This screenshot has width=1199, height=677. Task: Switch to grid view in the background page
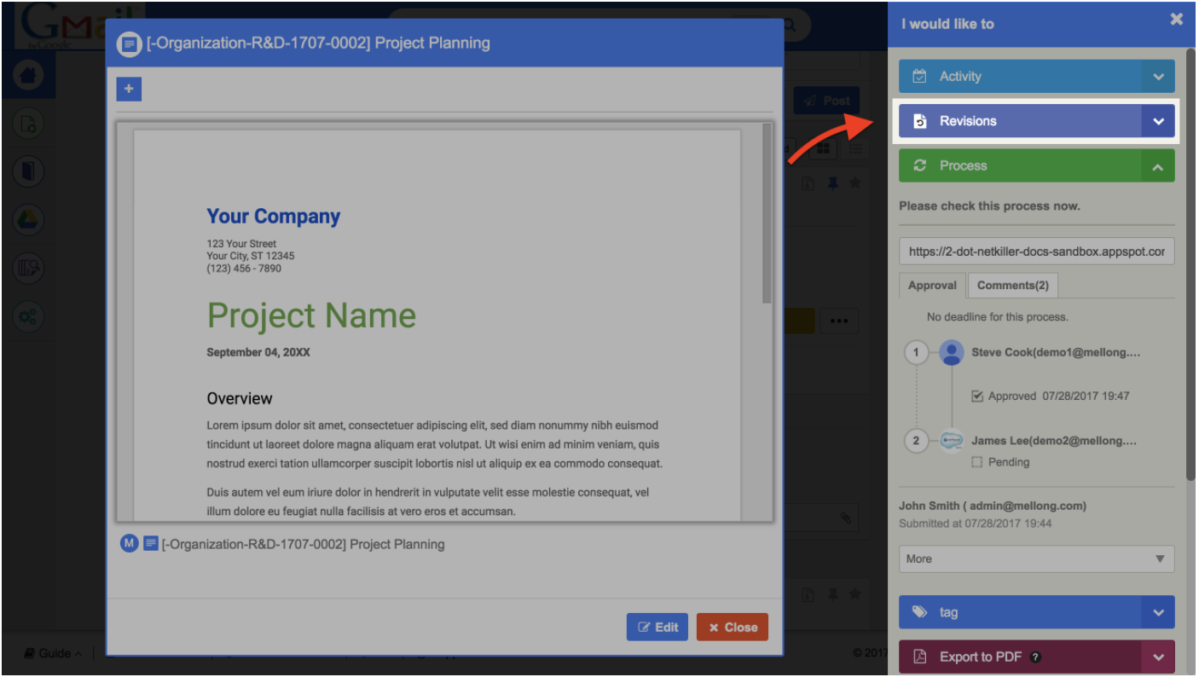[823, 148]
